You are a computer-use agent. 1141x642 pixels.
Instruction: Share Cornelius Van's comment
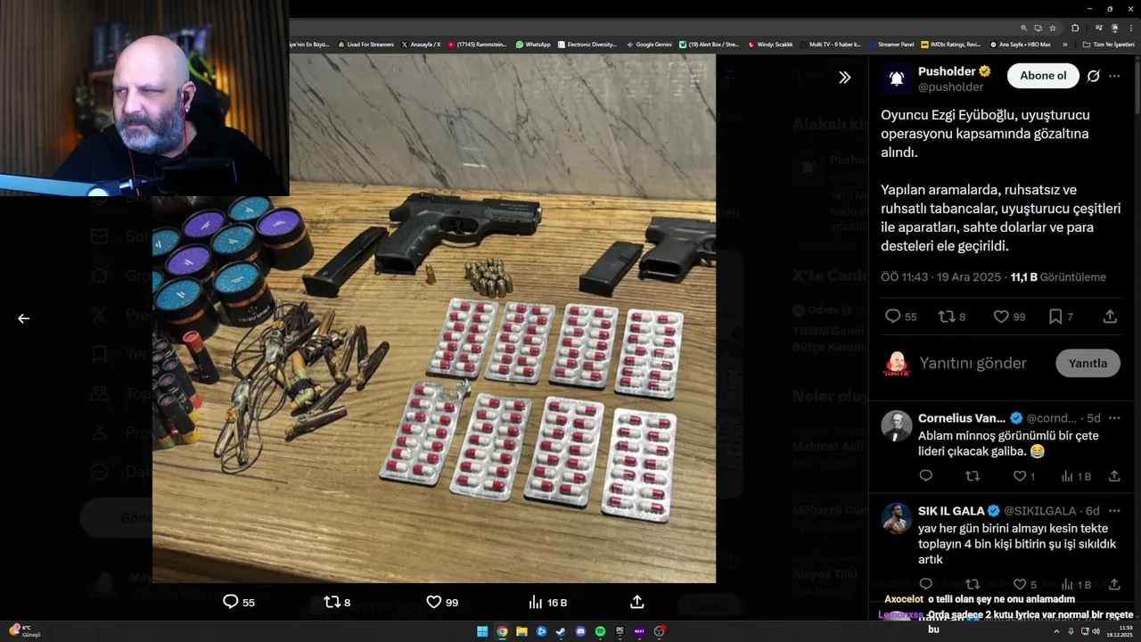pos(1114,476)
